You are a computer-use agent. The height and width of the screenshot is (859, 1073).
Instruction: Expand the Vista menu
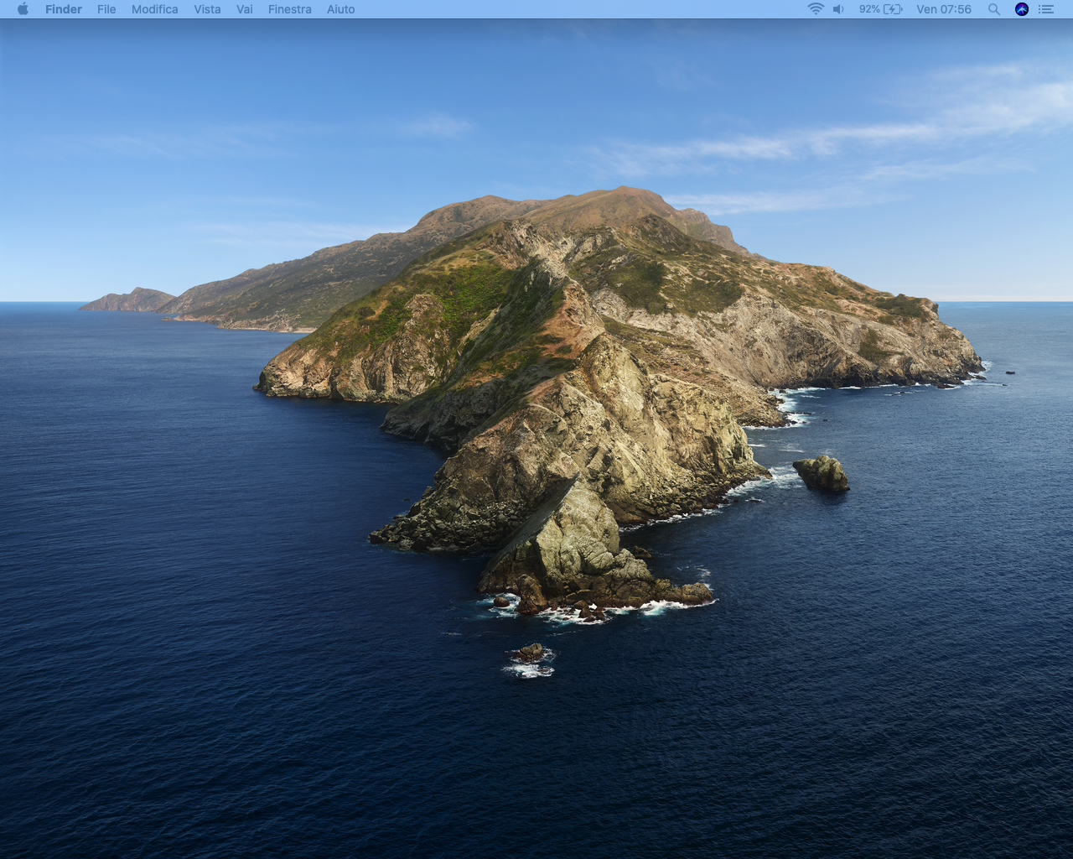pos(207,9)
